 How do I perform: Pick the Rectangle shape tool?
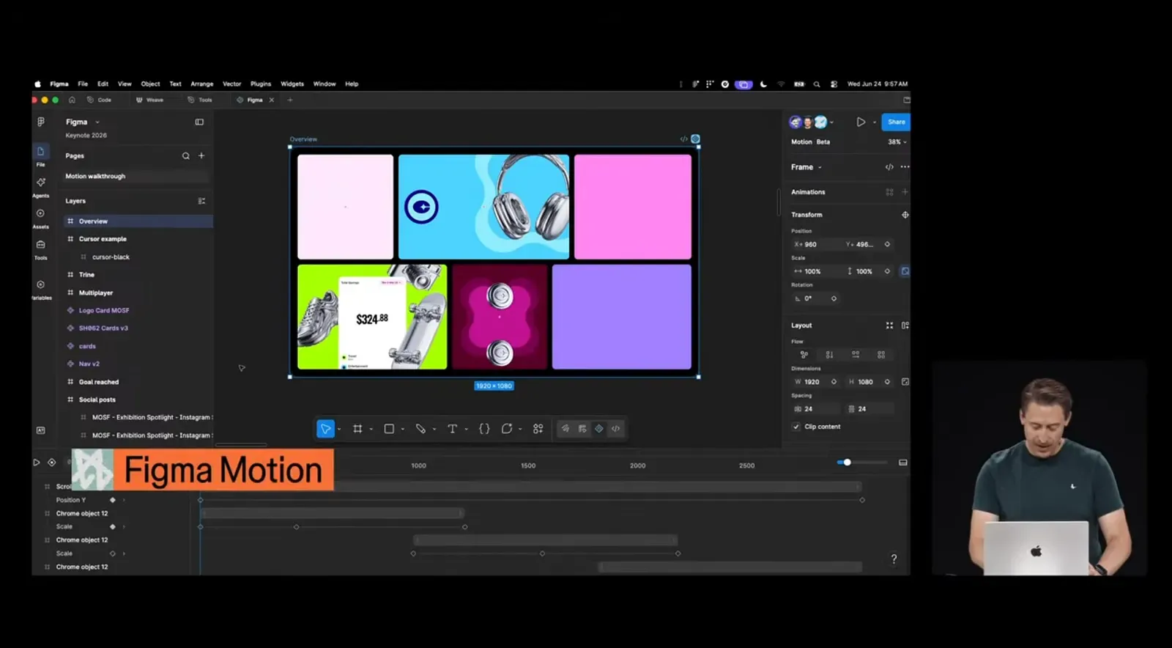tap(389, 429)
